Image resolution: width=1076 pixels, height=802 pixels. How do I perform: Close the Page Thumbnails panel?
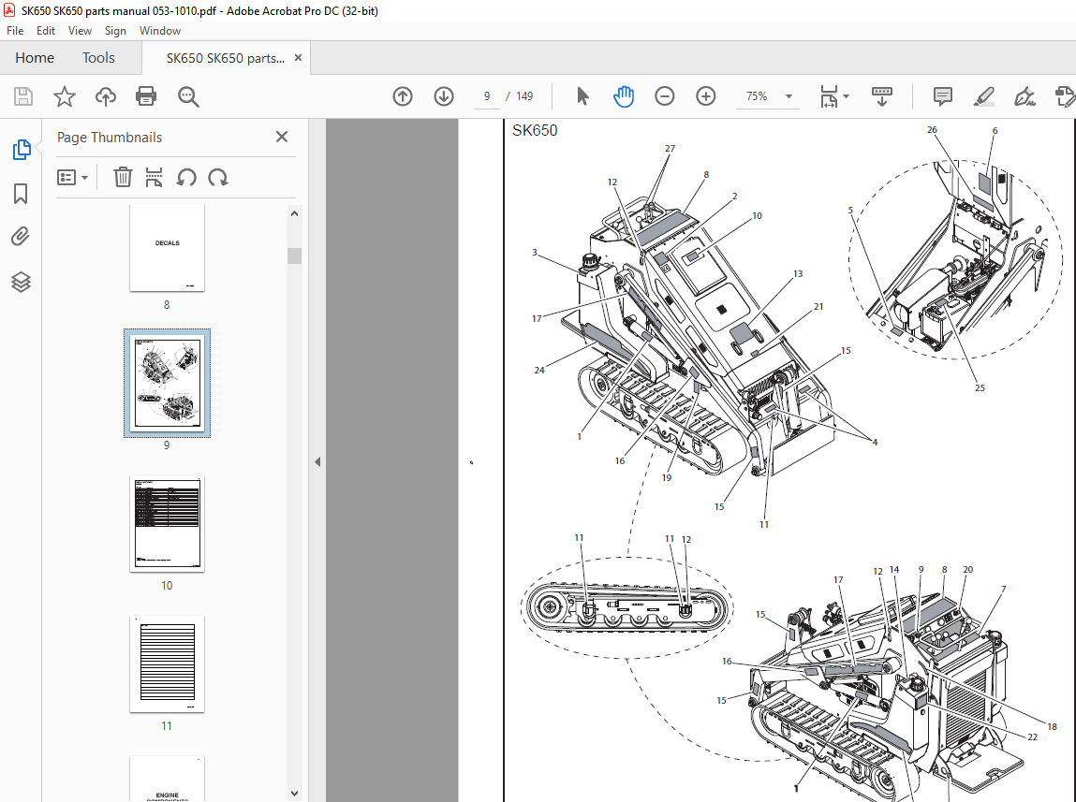tap(281, 137)
